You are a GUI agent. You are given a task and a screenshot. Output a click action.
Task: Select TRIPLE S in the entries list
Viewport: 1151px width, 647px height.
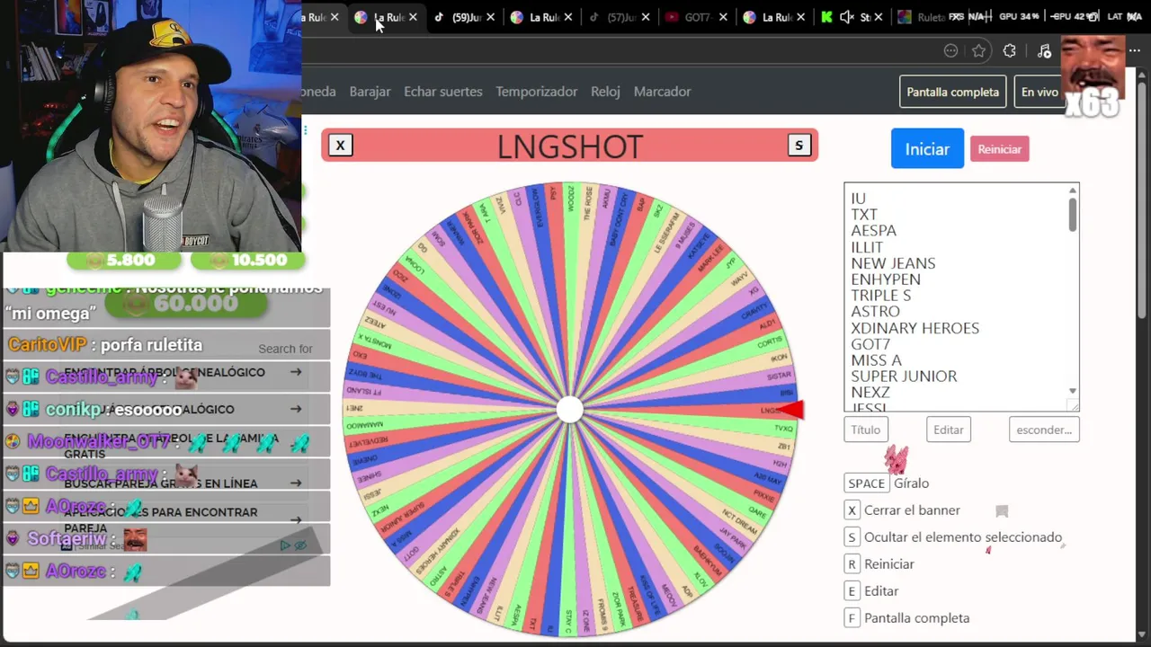point(881,296)
